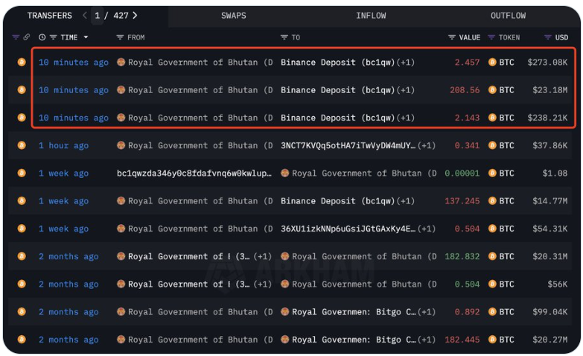This screenshot has width=583, height=356.
Task: Switch to the INFLOW tab
Action: tap(371, 16)
